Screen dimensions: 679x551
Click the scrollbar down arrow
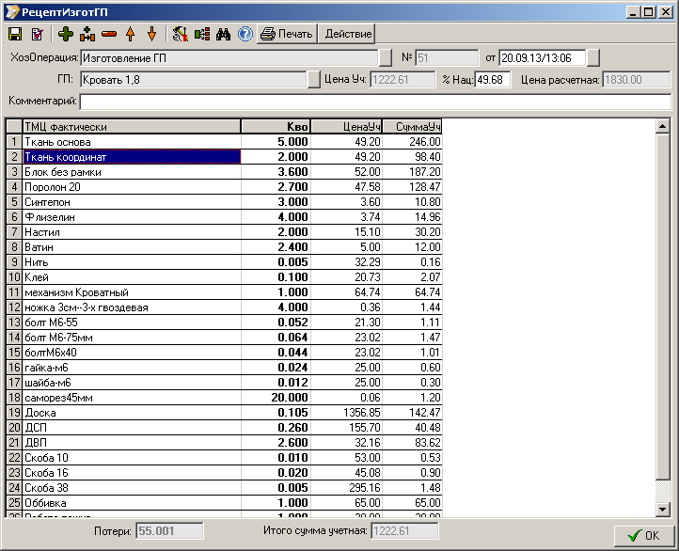(x=663, y=510)
